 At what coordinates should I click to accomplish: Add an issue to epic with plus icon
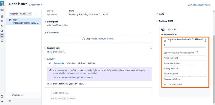pyautogui.click(x=151, y=48)
